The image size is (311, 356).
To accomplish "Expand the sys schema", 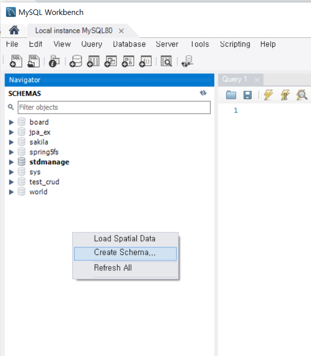I will coord(11,172).
